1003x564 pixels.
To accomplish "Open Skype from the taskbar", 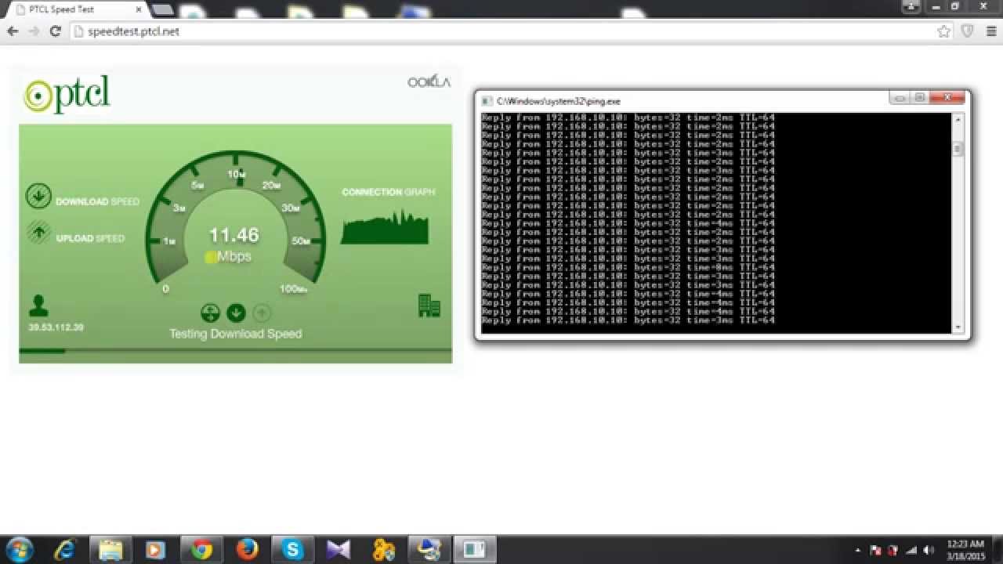I will tap(292, 550).
